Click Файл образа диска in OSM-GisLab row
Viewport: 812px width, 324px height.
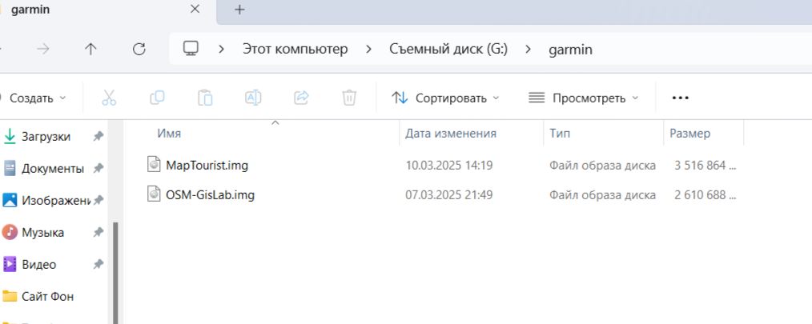pos(603,196)
